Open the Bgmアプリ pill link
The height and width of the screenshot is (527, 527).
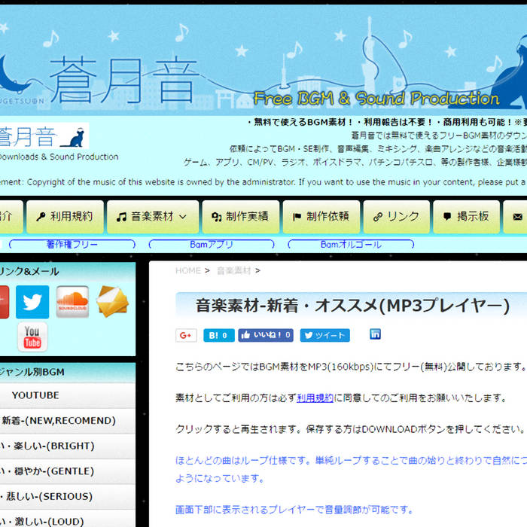[212, 245]
